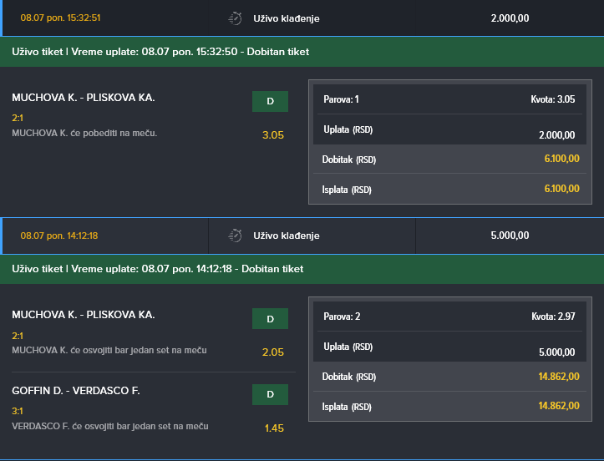This screenshot has height=461, width=604.
Task: Click the stopwatch icon on the 14:12:18 ticket
Action: 235,236
